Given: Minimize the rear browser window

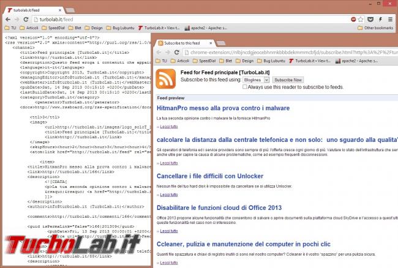Looking at the screenshot, I should coord(370,3).
